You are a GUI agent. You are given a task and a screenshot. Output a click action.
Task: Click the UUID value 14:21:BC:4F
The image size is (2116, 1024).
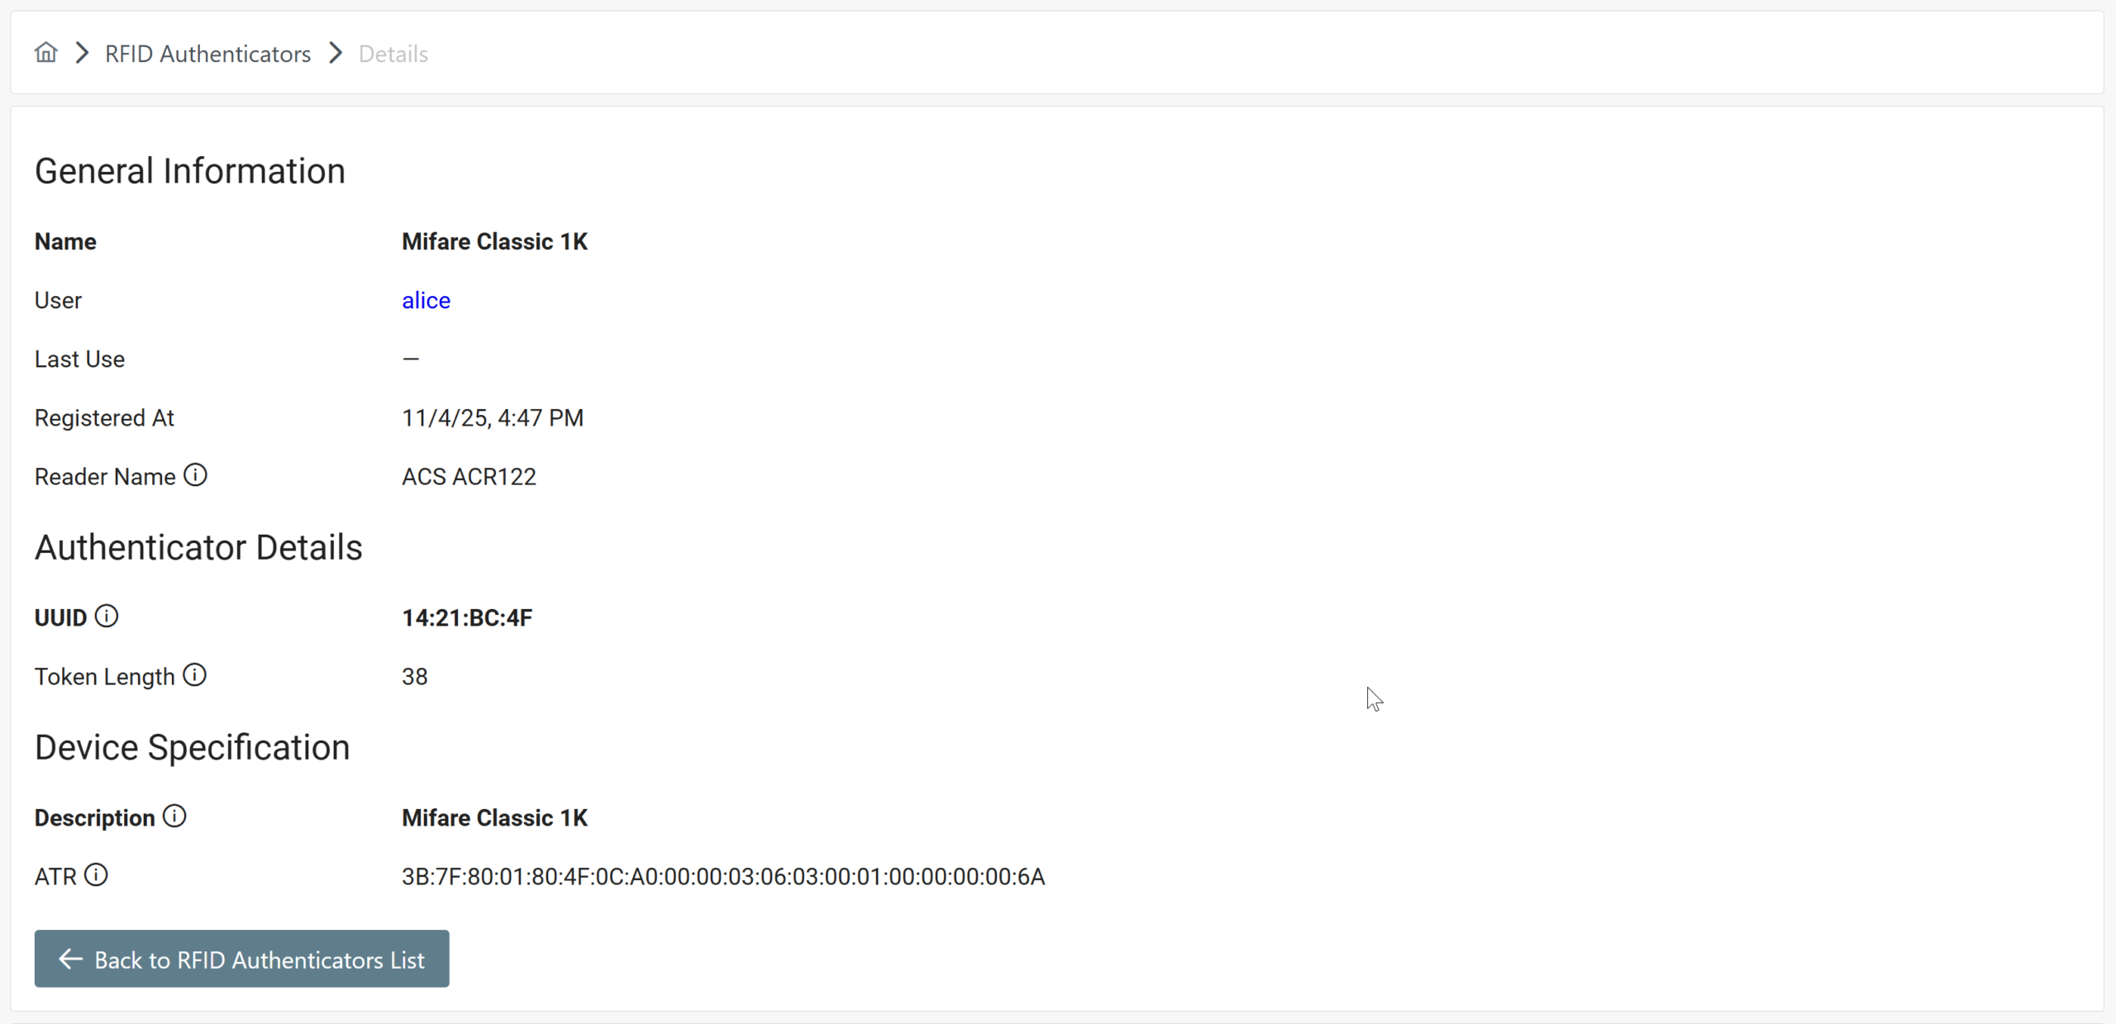tap(467, 617)
